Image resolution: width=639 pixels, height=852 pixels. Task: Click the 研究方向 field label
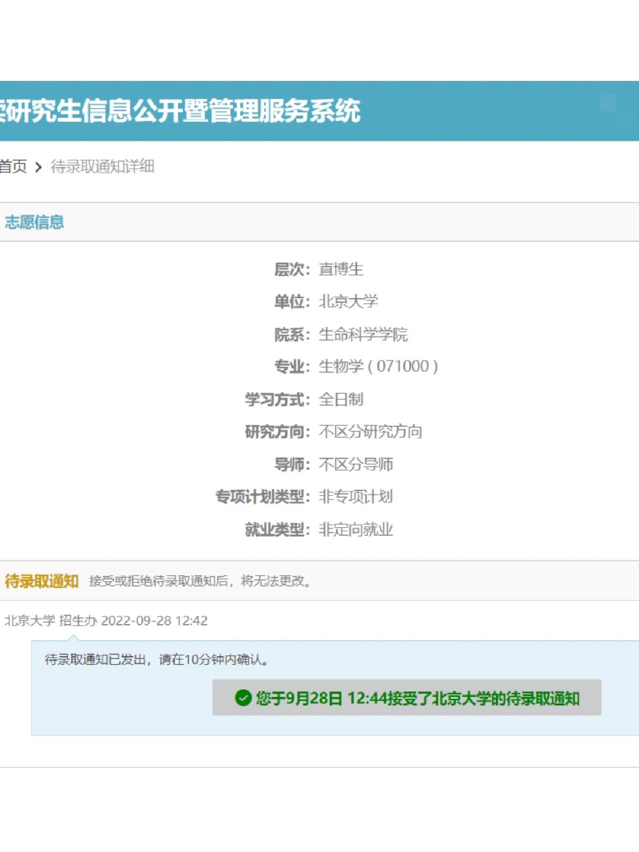pyautogui.click(x=278, y=431)
